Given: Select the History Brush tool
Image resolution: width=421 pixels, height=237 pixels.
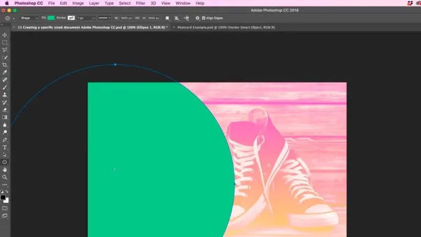Looking at the screenshot, I should click(5, 102).
